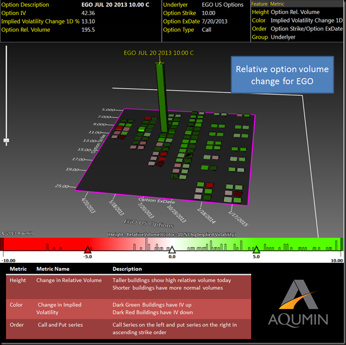Image resolution: width=346 pixels, height=345 pixels.
Task: Click the 4/20/2013 expiry date axis label
Action: pos(89,205)
